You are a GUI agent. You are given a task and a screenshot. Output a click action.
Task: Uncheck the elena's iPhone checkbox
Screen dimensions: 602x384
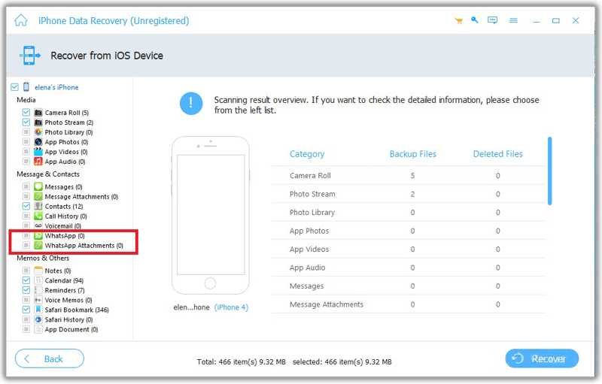coord(14,87)
